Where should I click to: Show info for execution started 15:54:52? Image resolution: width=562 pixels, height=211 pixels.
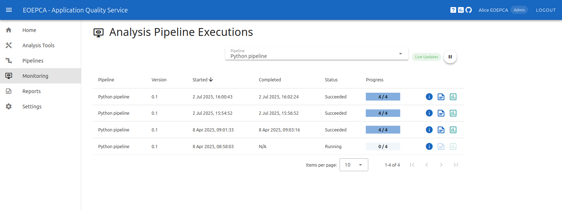point(429,113)
